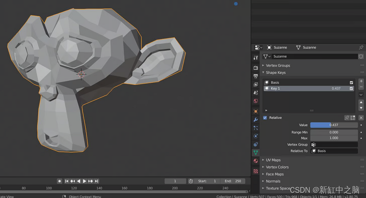
Task: Jump to previous keyframe
Action: click(73, 181)
